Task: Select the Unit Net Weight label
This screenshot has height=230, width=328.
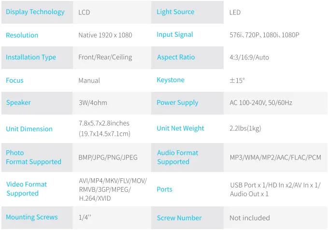Action: [x=180, y=129]
